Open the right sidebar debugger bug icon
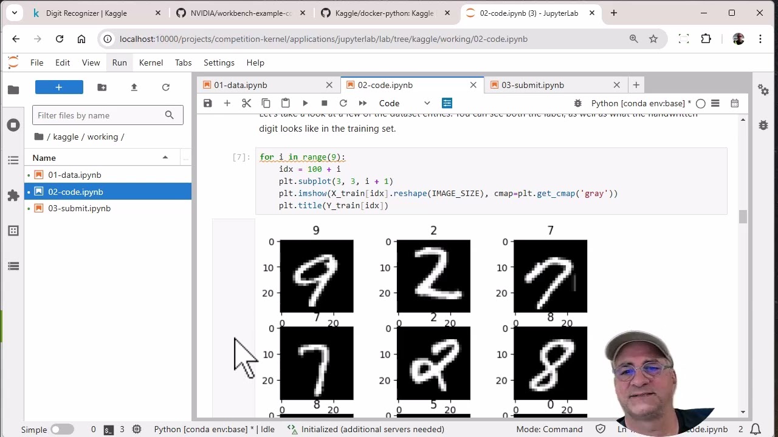778x437 pixels. pos(763,125)
